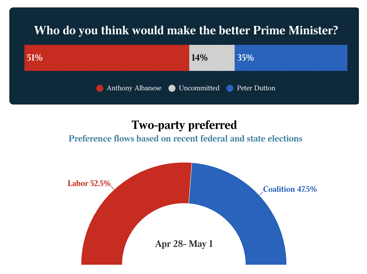The image size is (367, 274).
Task: Click the Apr 28- May 1 date text
Action: pyautogui.click(x=184, y=244)
